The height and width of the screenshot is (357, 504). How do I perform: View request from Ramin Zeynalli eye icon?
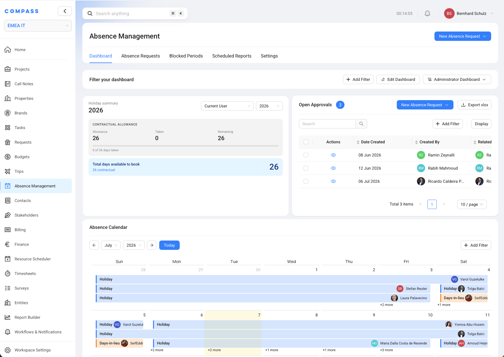click(333, 155)
